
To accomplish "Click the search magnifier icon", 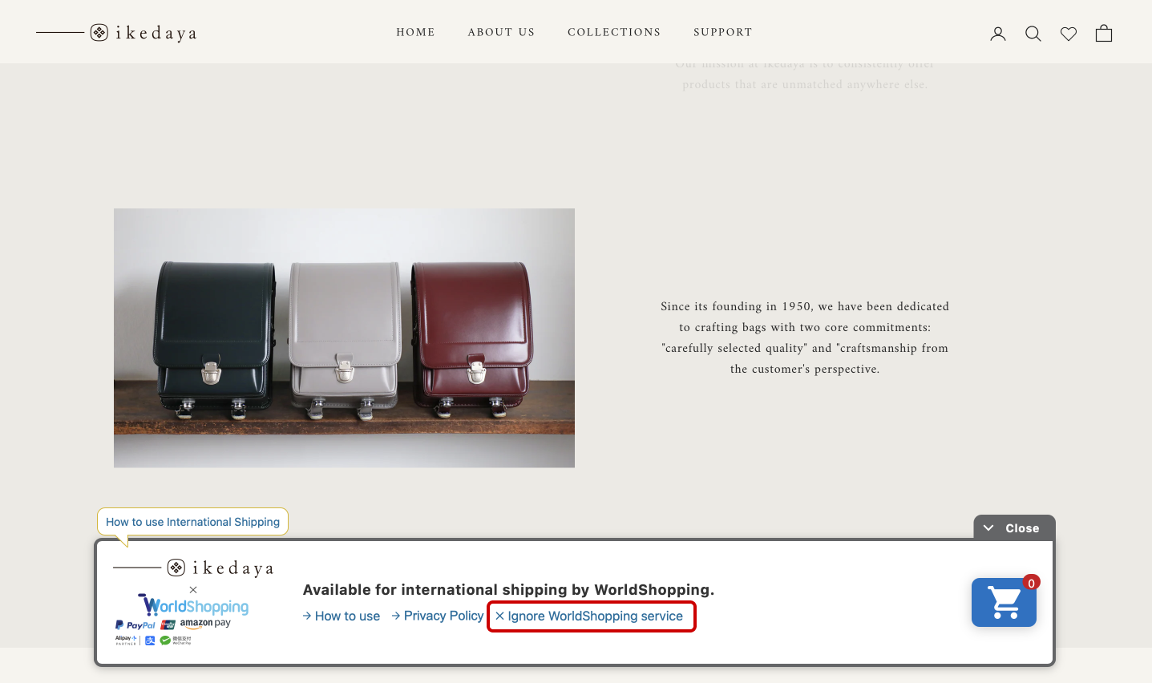I will pos(1033,34).
